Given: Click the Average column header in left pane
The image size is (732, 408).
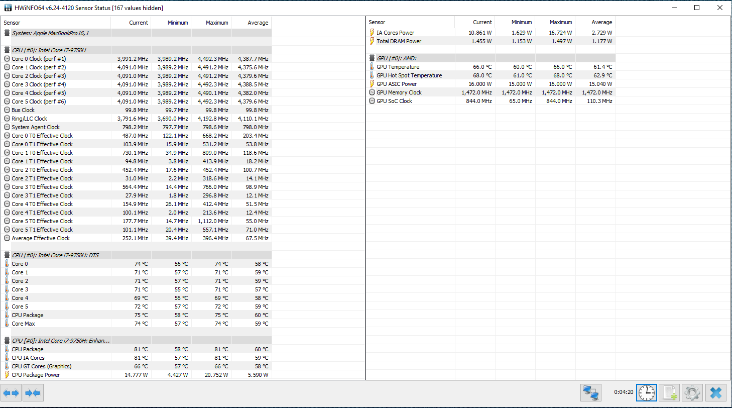Looking at the screenshot, I should click(251, 23).
